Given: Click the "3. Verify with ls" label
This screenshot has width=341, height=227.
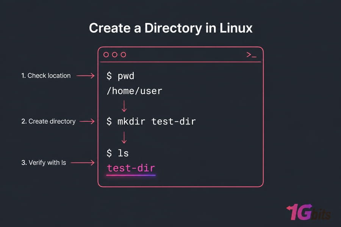Looking at the screenshot, I should [44, 162].
